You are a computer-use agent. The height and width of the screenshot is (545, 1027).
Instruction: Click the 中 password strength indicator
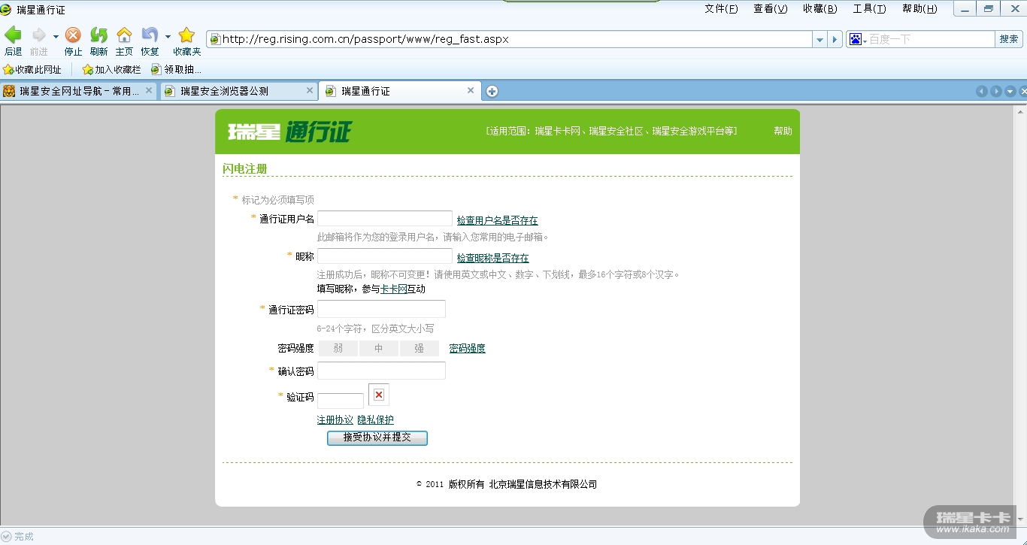tap(379, 348)
